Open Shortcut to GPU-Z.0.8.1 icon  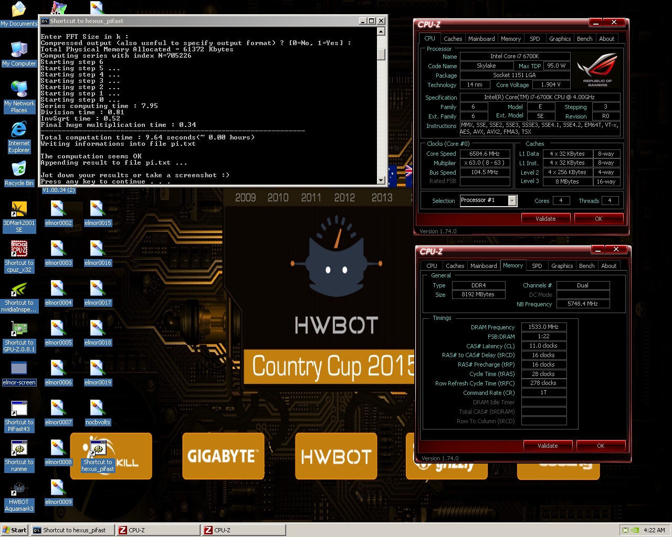[x=19, y=337]
